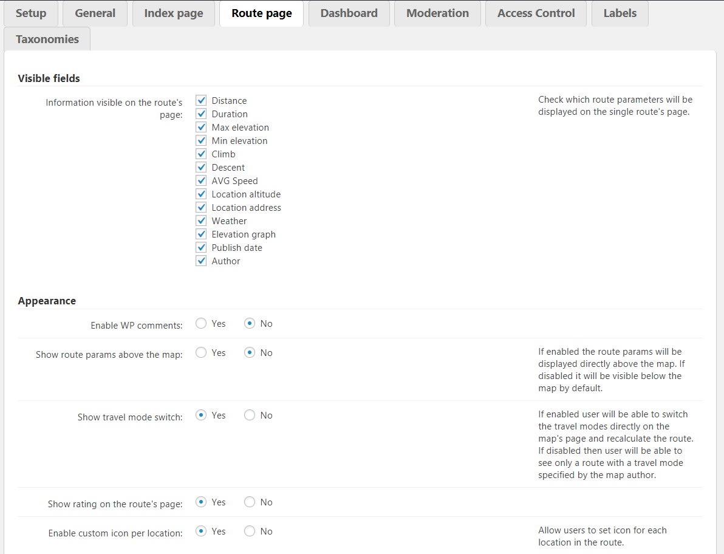Uncheck the Max elevation field

[202, 127]
